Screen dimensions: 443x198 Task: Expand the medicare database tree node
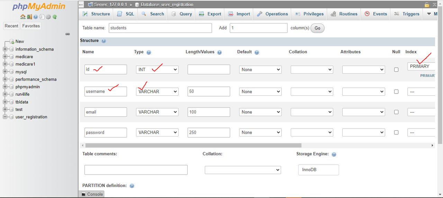[5, 57]
